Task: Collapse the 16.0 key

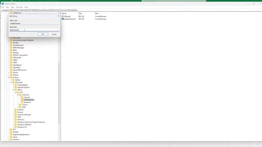Action: 16,92
